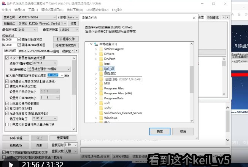Screen dimensions: 248x167
Task: Collapse the 本地磁盘 (C:) tree node
Action: (91, 44)
